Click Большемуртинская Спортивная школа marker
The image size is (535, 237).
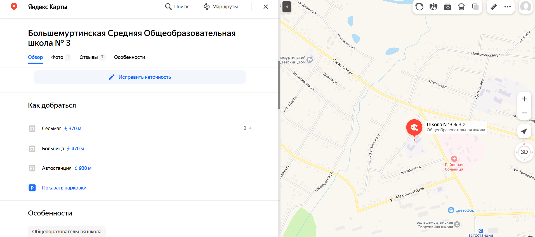(457, 224)
